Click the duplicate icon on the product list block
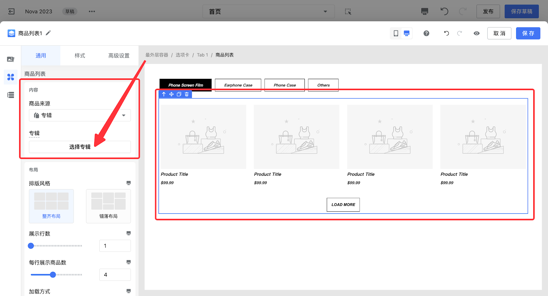 coord(179,94)
